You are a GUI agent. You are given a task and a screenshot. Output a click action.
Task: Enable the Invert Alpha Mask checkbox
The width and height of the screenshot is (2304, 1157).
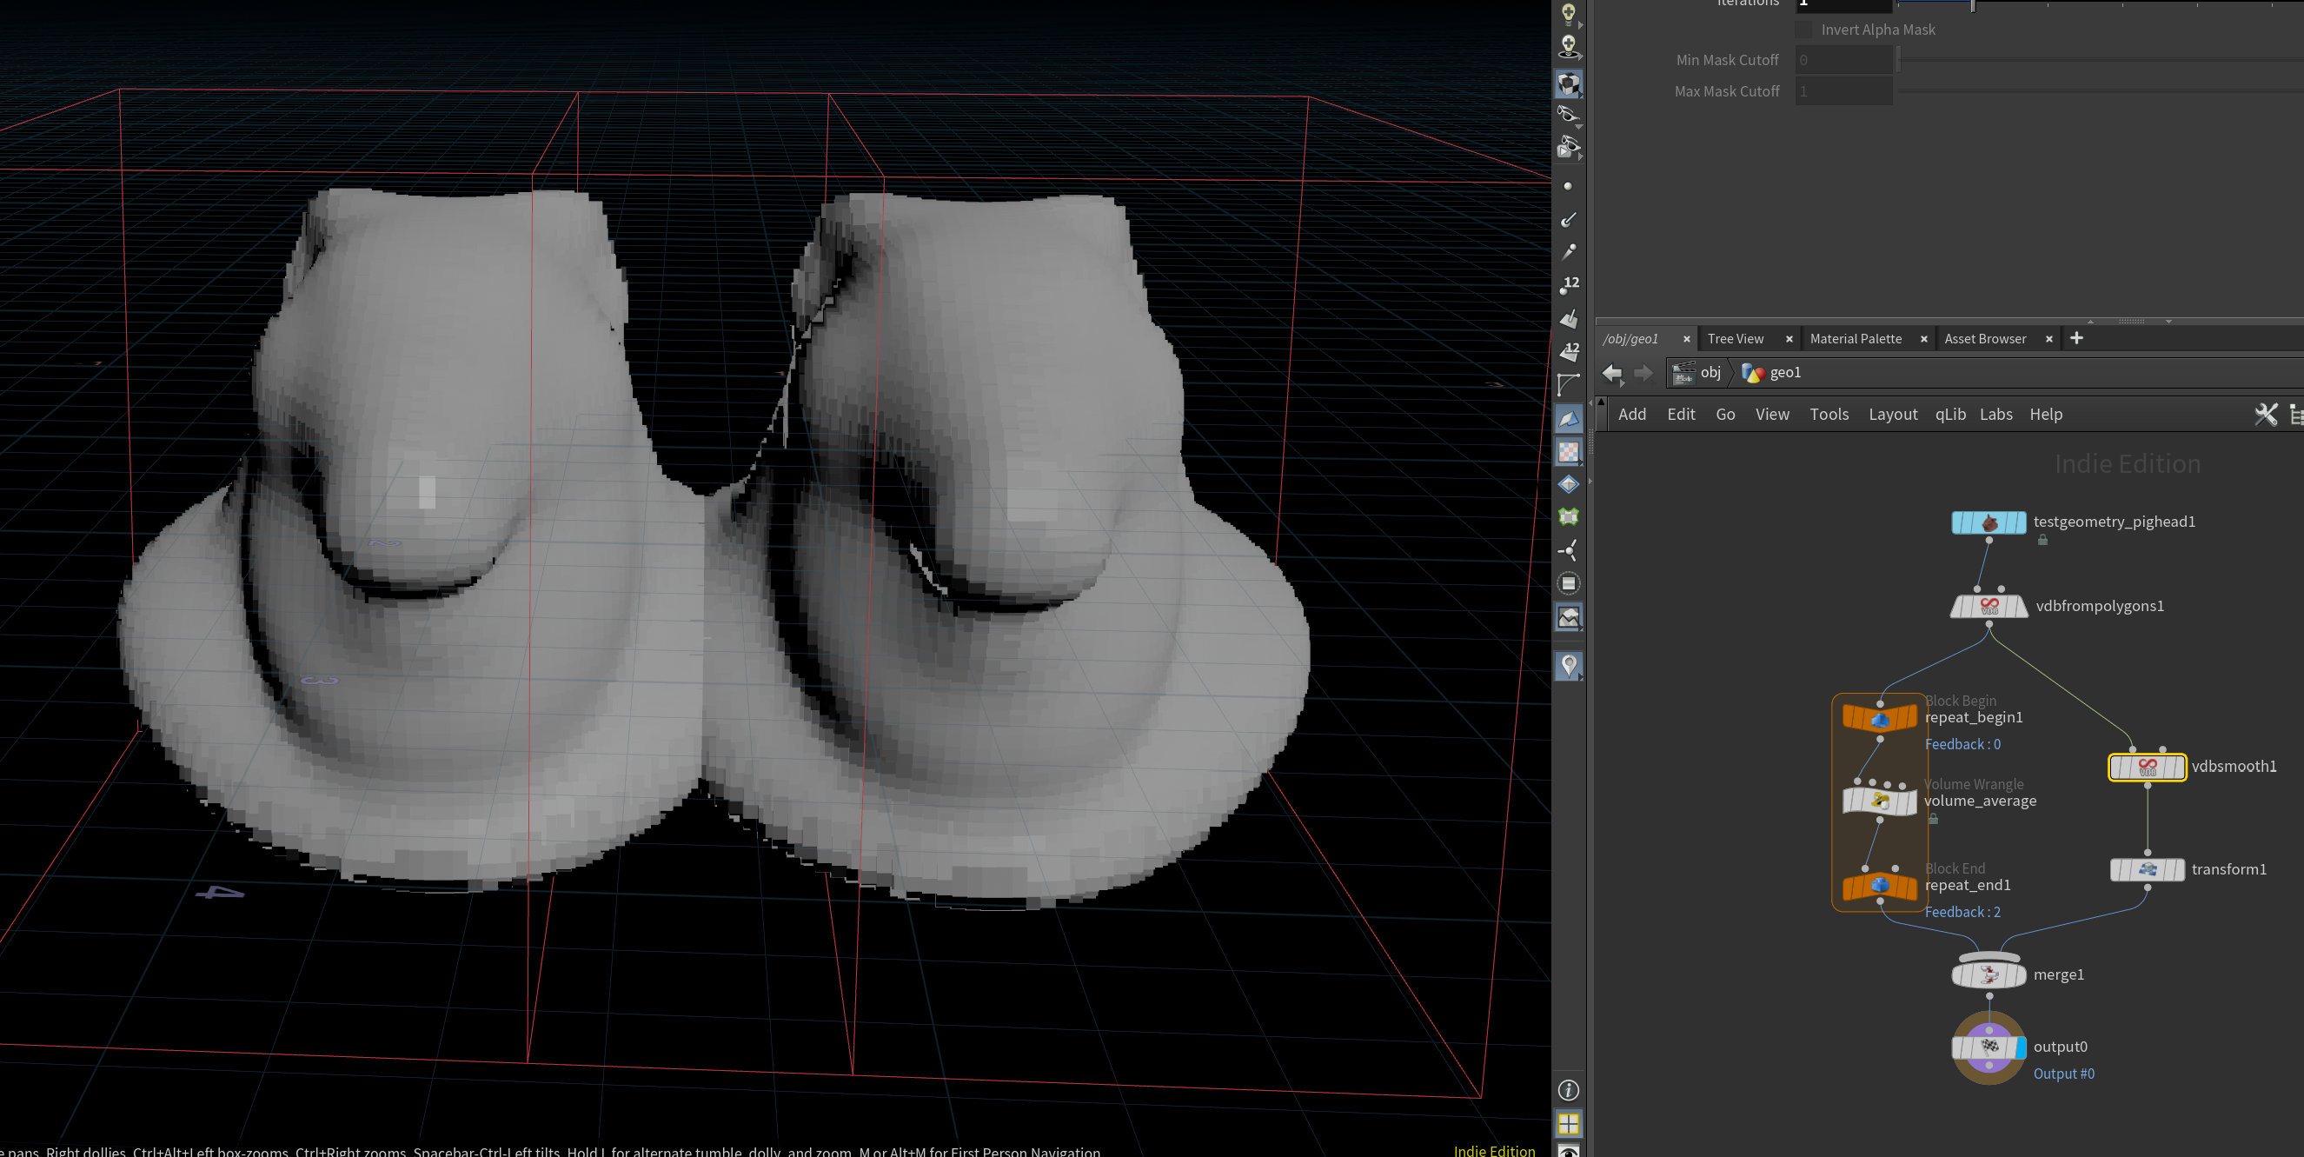pyautogui.click(x=1804, y=30)
